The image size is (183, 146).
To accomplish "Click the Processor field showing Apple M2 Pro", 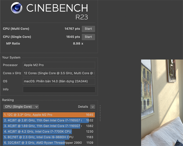I will pyautogui.click(x=59, y=65).
